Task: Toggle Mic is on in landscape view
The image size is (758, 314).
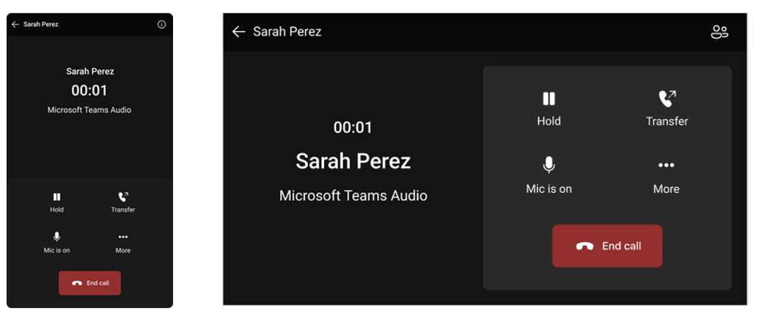Action: pos(549,165)
